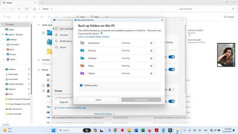Turn on Music folder backup toggle
This screenshot has height=134, width=238.
[153, 66]
